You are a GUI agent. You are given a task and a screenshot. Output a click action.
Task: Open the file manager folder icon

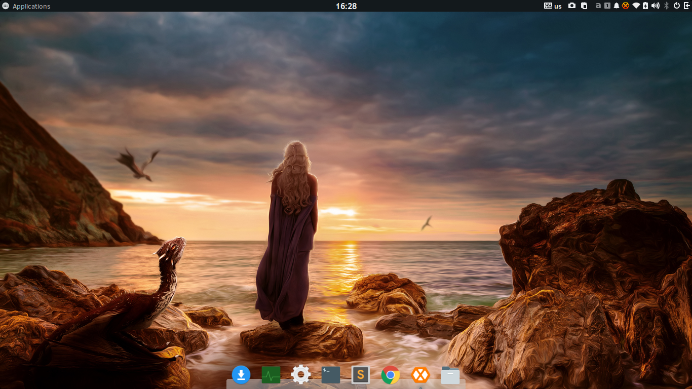point(450,375)
